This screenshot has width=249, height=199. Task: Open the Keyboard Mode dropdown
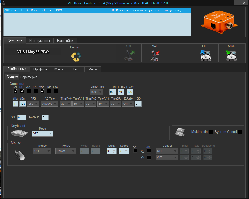coord(43,134)
